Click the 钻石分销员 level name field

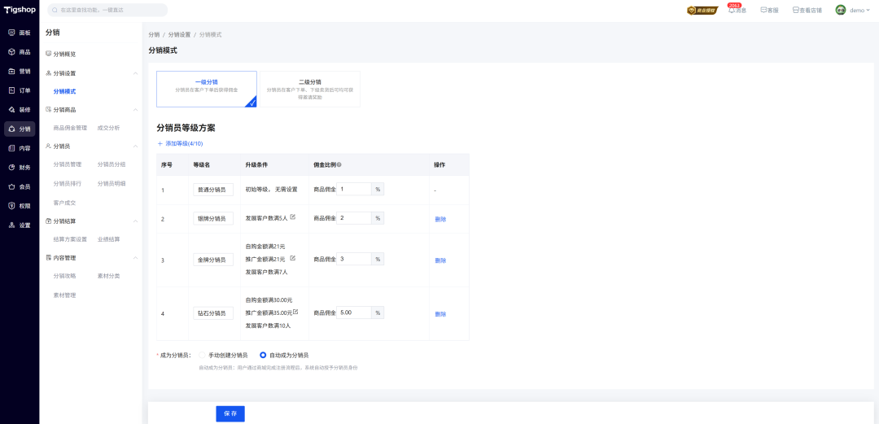(x=213, y=313)
